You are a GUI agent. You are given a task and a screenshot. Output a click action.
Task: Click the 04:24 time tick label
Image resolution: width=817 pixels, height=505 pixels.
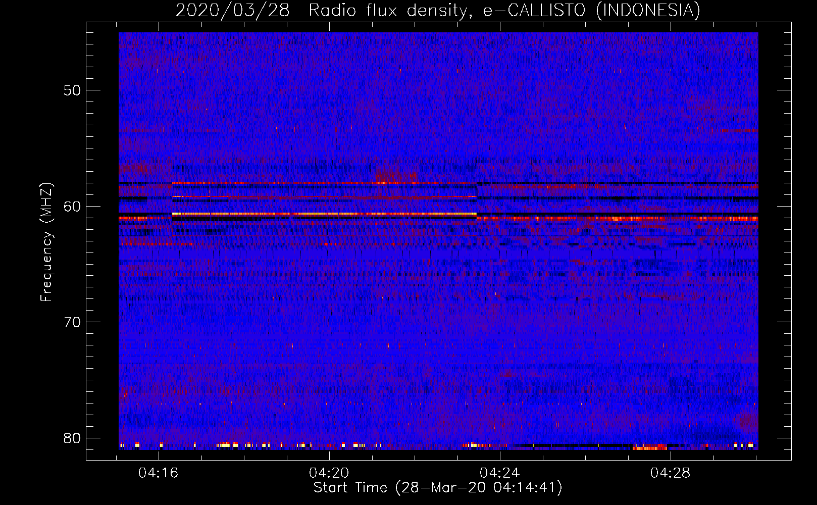[x=500, y=473]
